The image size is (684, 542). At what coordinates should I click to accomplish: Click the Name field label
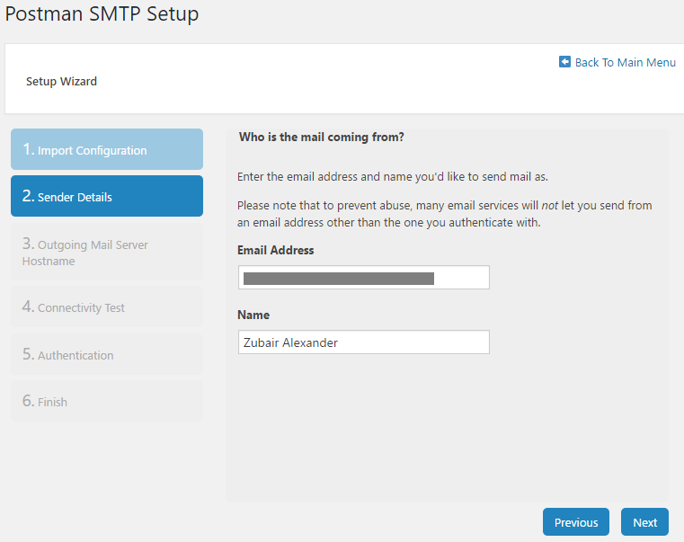[x=253, y=315]
